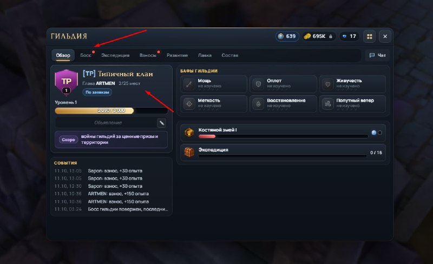The height and width of the screenshot is (264, 433).
Task: Click guild leader name ARTMEN
Action: click(106, 83)
